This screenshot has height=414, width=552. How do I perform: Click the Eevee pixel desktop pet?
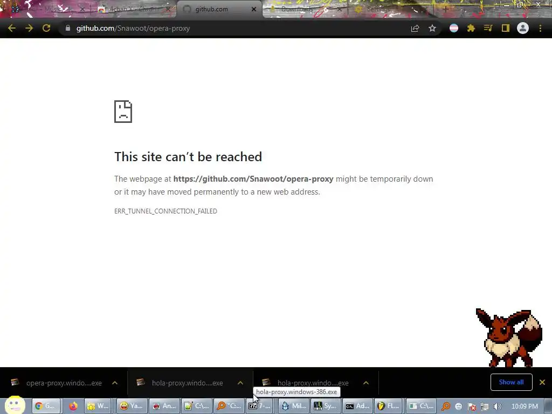tap(508, 337)
